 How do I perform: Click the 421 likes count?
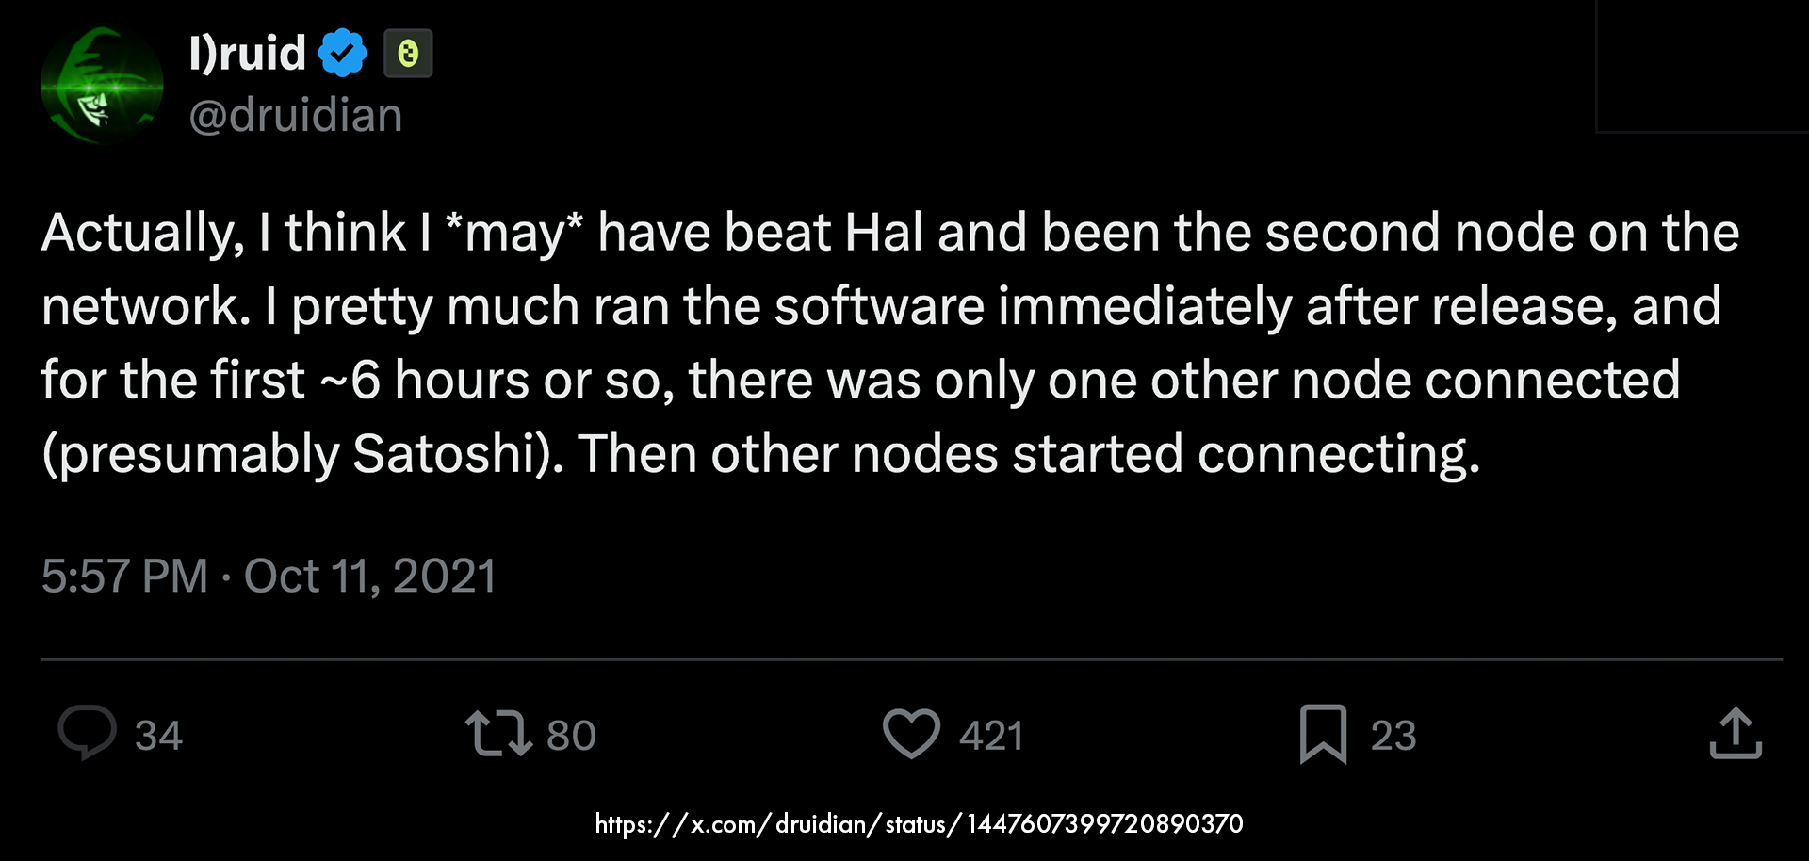[x=991, y=736]
